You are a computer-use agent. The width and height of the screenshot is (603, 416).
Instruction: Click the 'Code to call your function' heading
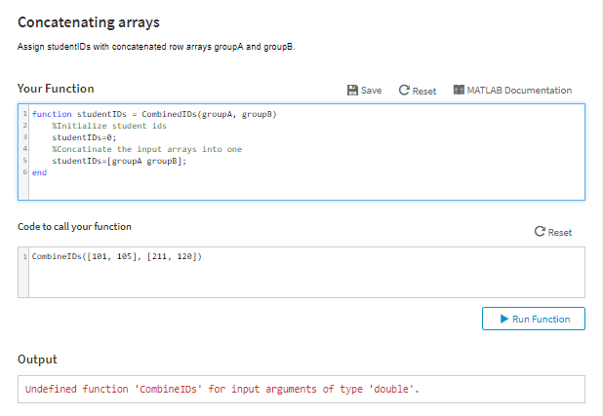click(x=74, y=227)
